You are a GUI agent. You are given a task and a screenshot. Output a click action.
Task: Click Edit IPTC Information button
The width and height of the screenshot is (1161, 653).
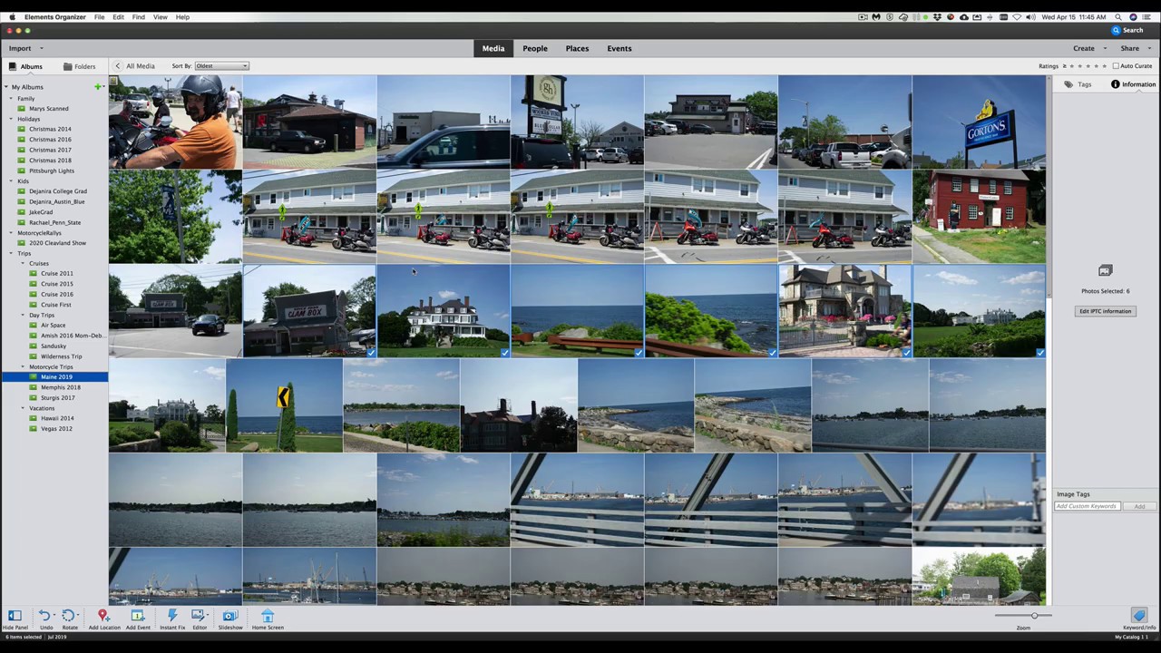1105,311
